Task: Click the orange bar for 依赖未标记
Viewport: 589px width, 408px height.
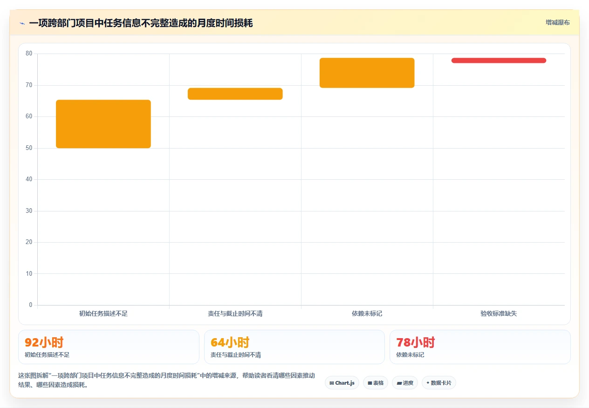Action: (x=367, y=73)
